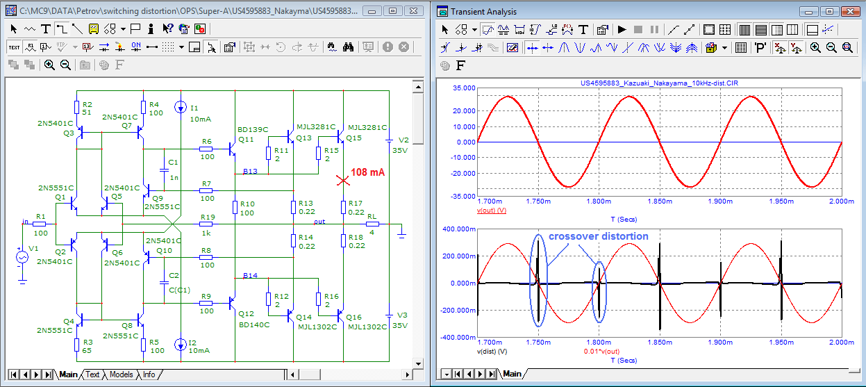
Task: Toggle grid text display TEXT button
Action: [x=14, y=47]
